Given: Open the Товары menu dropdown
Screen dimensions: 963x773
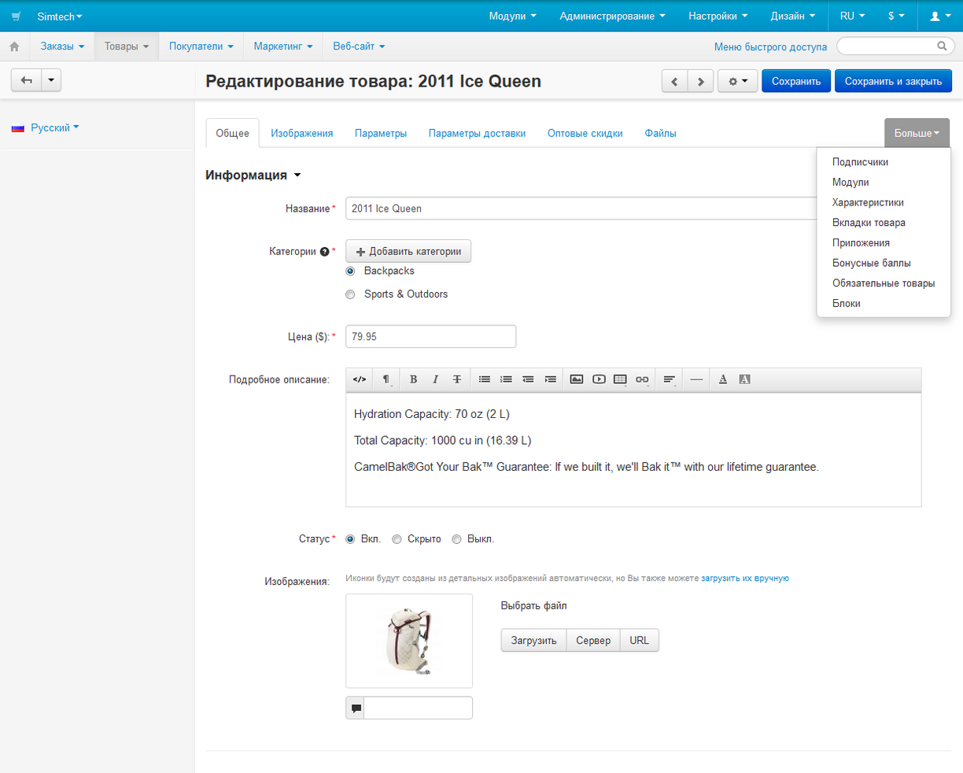Looking at the screenshot, I should click(127, 46).
